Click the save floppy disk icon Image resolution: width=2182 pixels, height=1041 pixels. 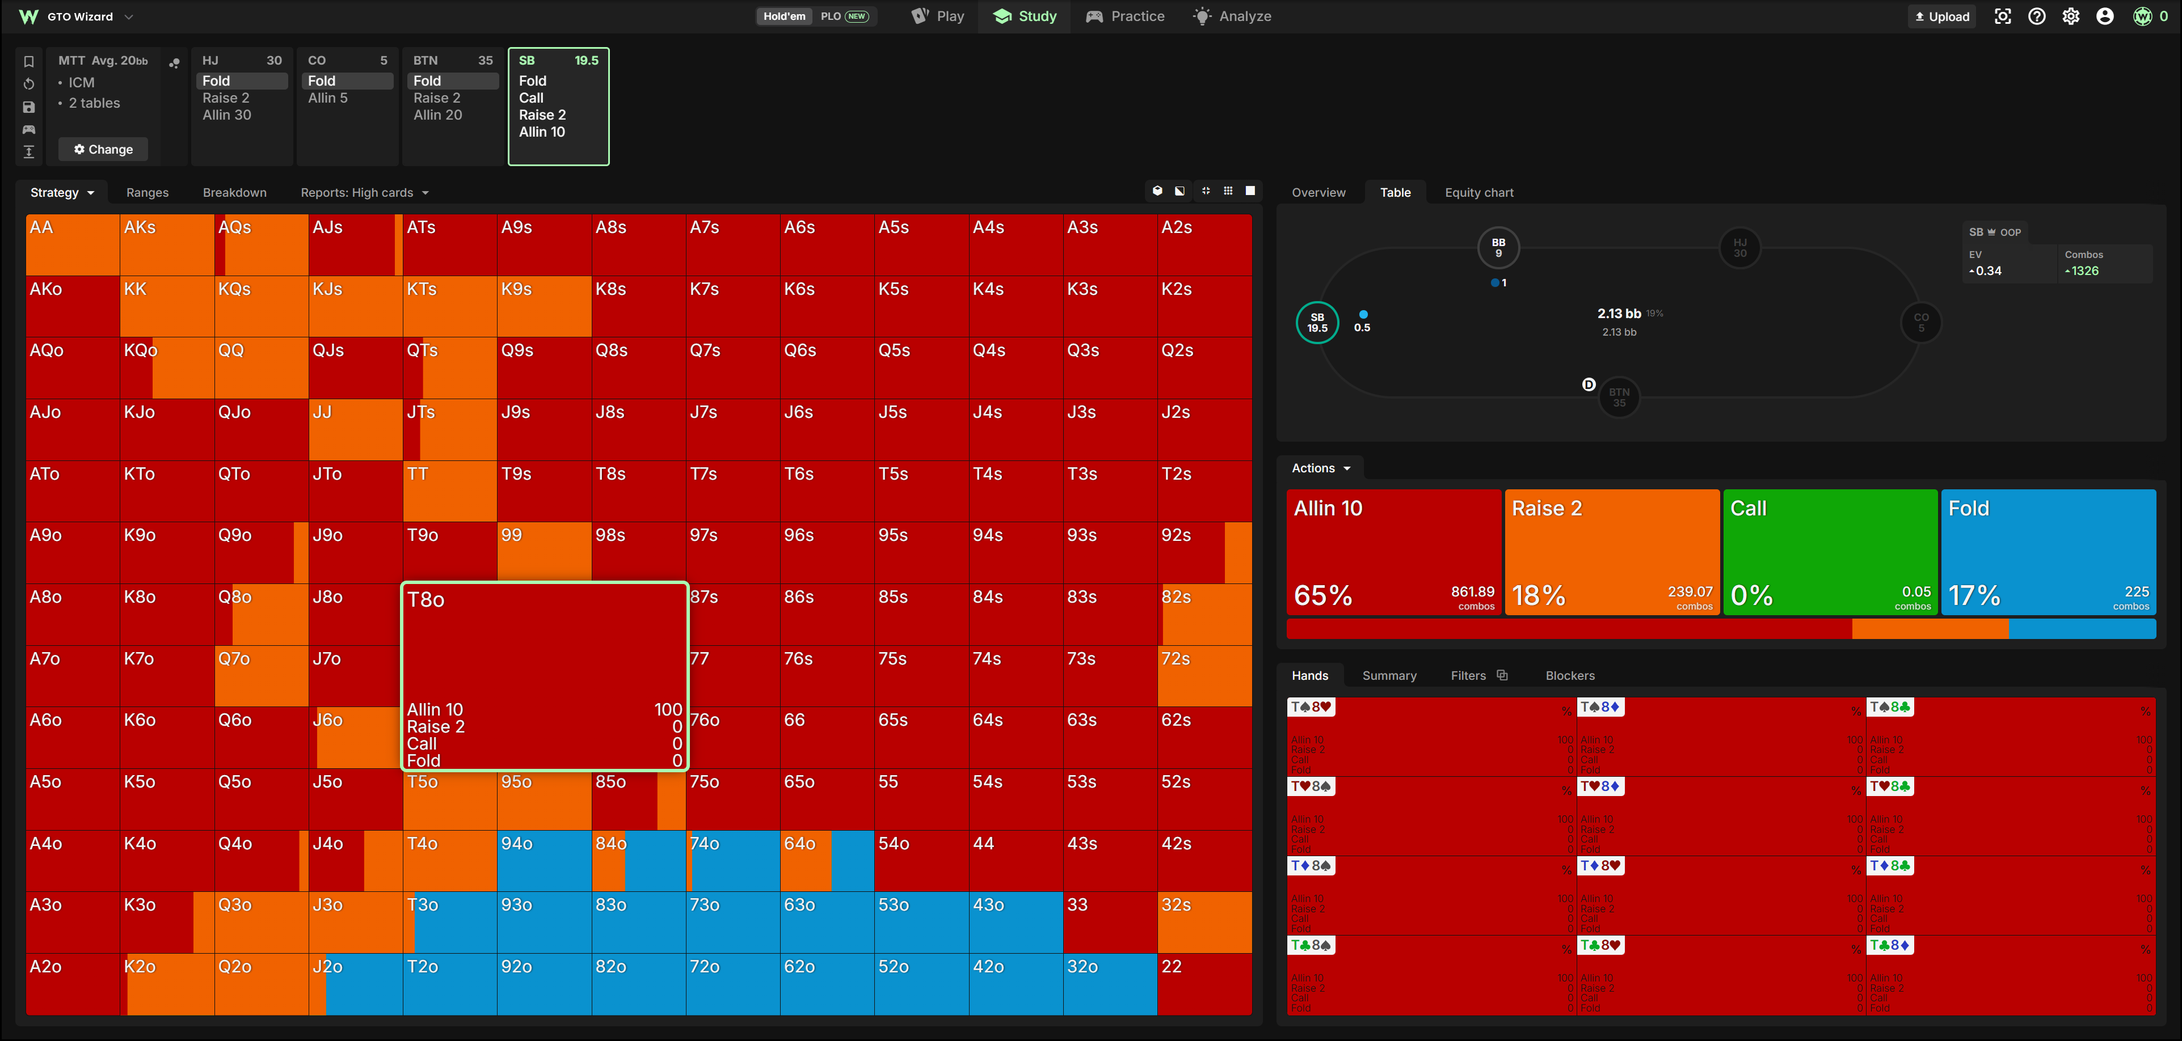pyautogui.click(x=29, y=107)
